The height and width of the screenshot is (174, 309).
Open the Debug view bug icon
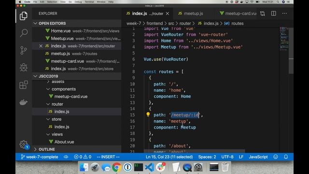(24, 68)
